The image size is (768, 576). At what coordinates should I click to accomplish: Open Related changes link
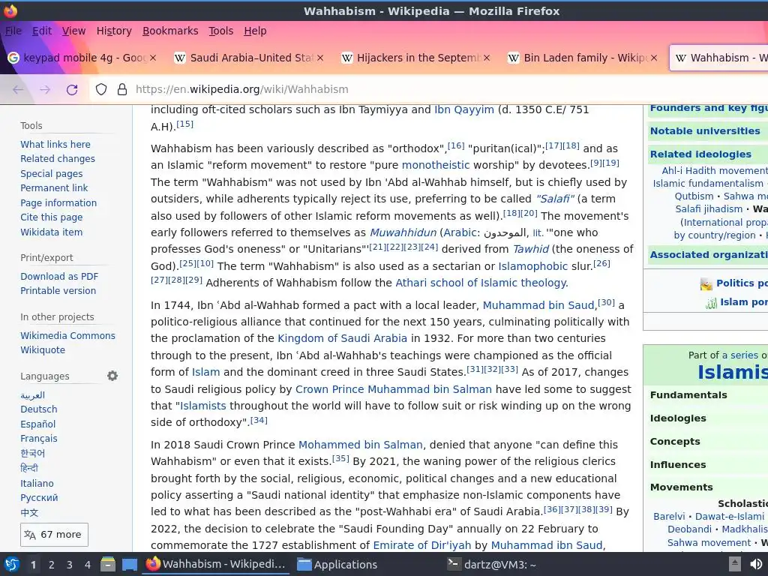57,159
